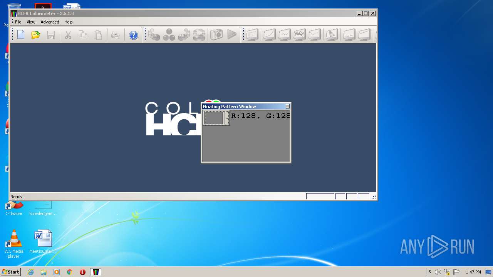The width and height of the screenshot is (493, 277).
Task: Open About via the blue question mark icon
Action: (133, 35)
